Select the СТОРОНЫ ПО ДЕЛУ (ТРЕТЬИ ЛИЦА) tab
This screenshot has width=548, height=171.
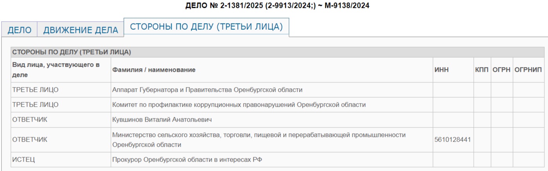[206, 27]
